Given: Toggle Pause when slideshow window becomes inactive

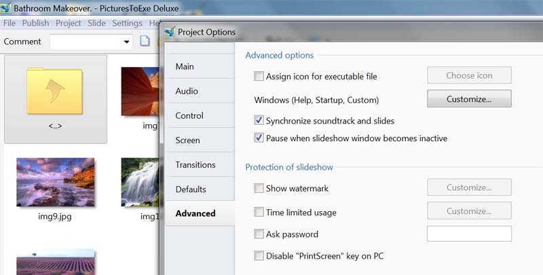Looking at the screenshot, I should click(x=259, y=138).
